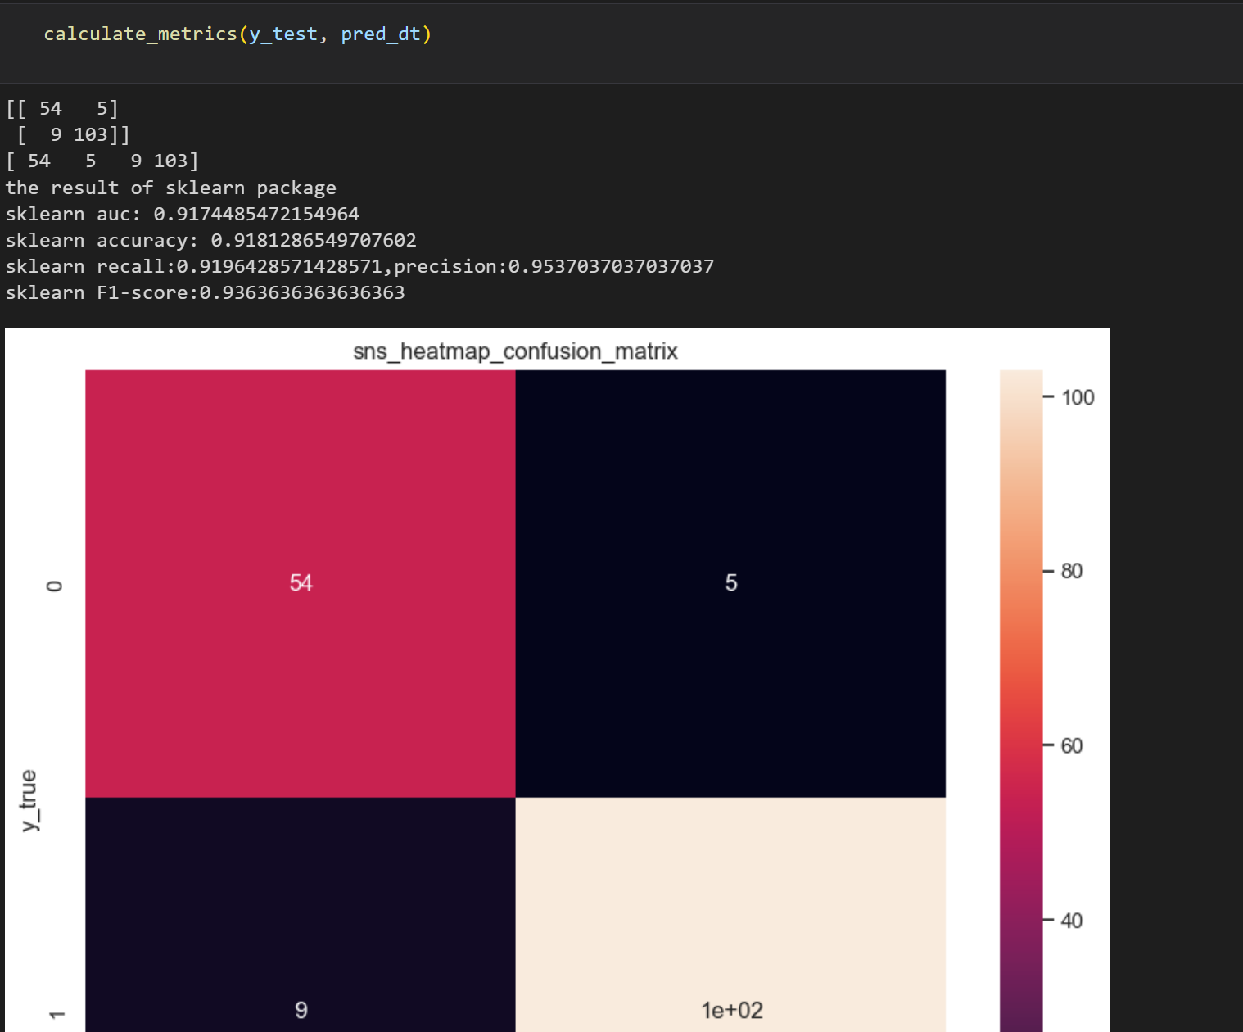Screen dimensions: 1243x1032
Task: Click the first confusion matrix row '[[ 54 5]'
Action: [x=62, y=109]
